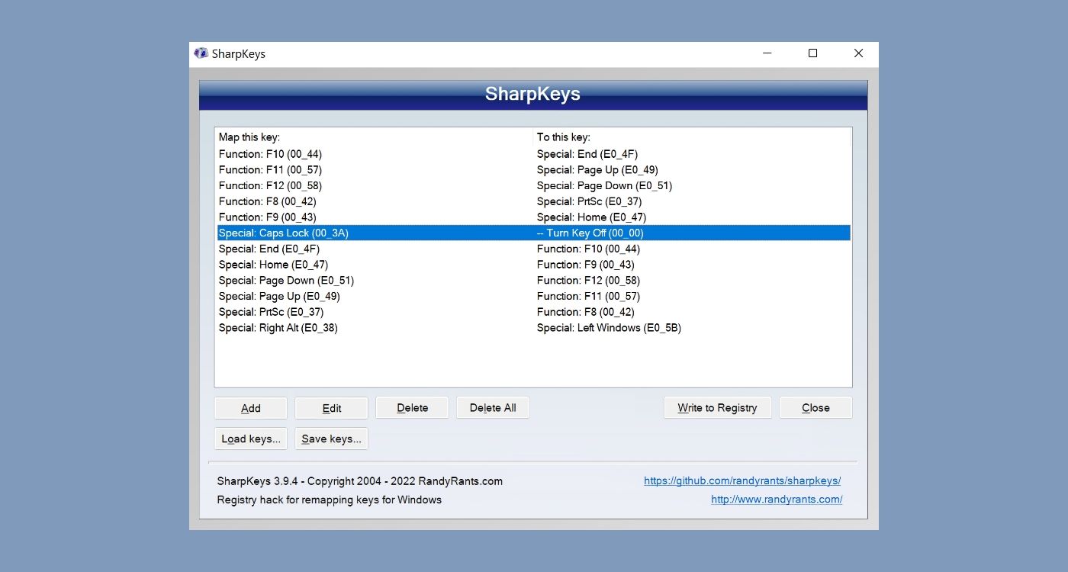
Task: Click Delete All button
Action: [x=493, y=408]
